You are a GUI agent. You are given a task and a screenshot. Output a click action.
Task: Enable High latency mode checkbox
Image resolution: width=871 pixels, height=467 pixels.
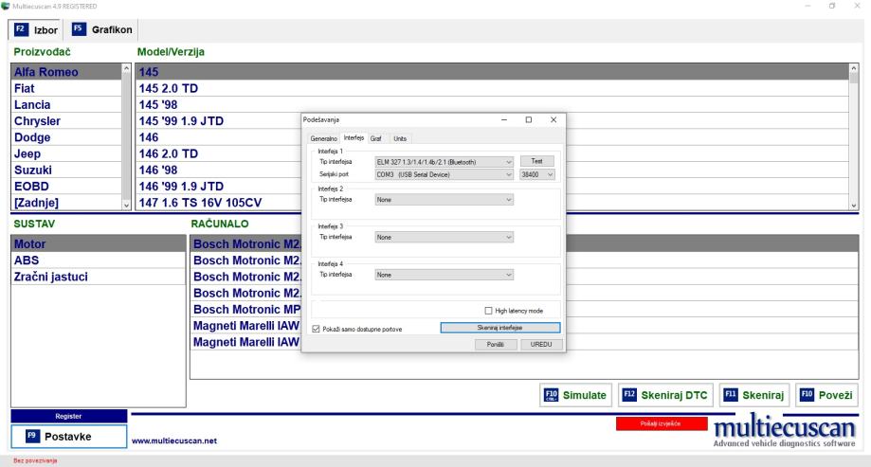(489, 311)
